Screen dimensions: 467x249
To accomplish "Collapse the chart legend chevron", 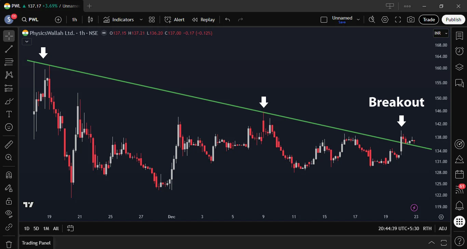I will click(27, 41).
